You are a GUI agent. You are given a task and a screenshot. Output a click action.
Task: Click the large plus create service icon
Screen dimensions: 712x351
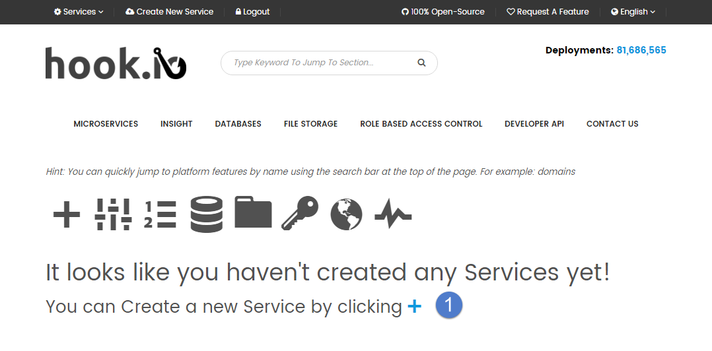[67, 214]
